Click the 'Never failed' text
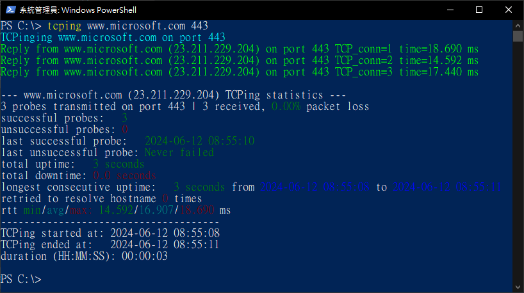Screen dimensions: 524x293 click(x=179, y=152)
